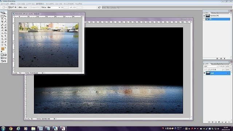
Task: Click the trash icon in History panel
Action: (x=224, y=59)
